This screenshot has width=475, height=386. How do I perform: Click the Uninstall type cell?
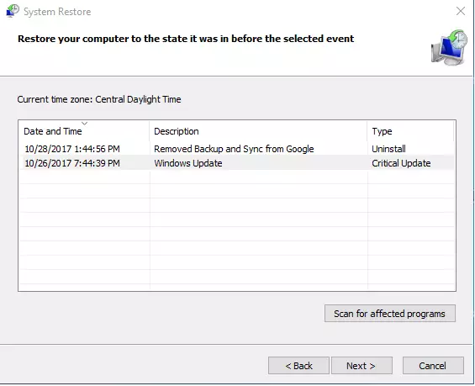pyautogui.click(x=388, y=149)
